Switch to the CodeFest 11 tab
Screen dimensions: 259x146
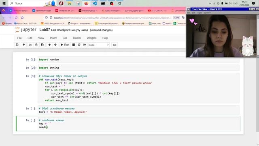(x=65, y=11)
